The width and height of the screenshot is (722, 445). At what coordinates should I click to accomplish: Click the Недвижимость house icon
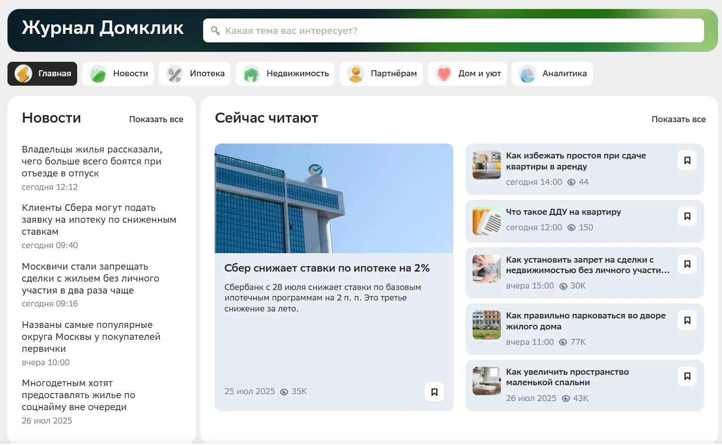pos(251,73)
